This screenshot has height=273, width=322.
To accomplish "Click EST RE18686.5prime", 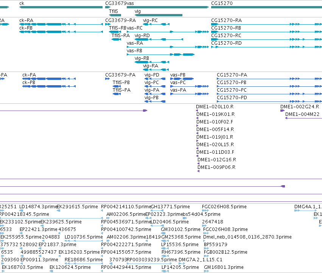I will [x=84, y=264].
